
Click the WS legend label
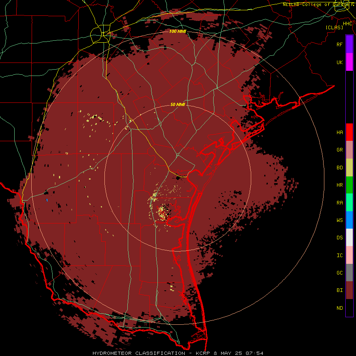[339, 220]
